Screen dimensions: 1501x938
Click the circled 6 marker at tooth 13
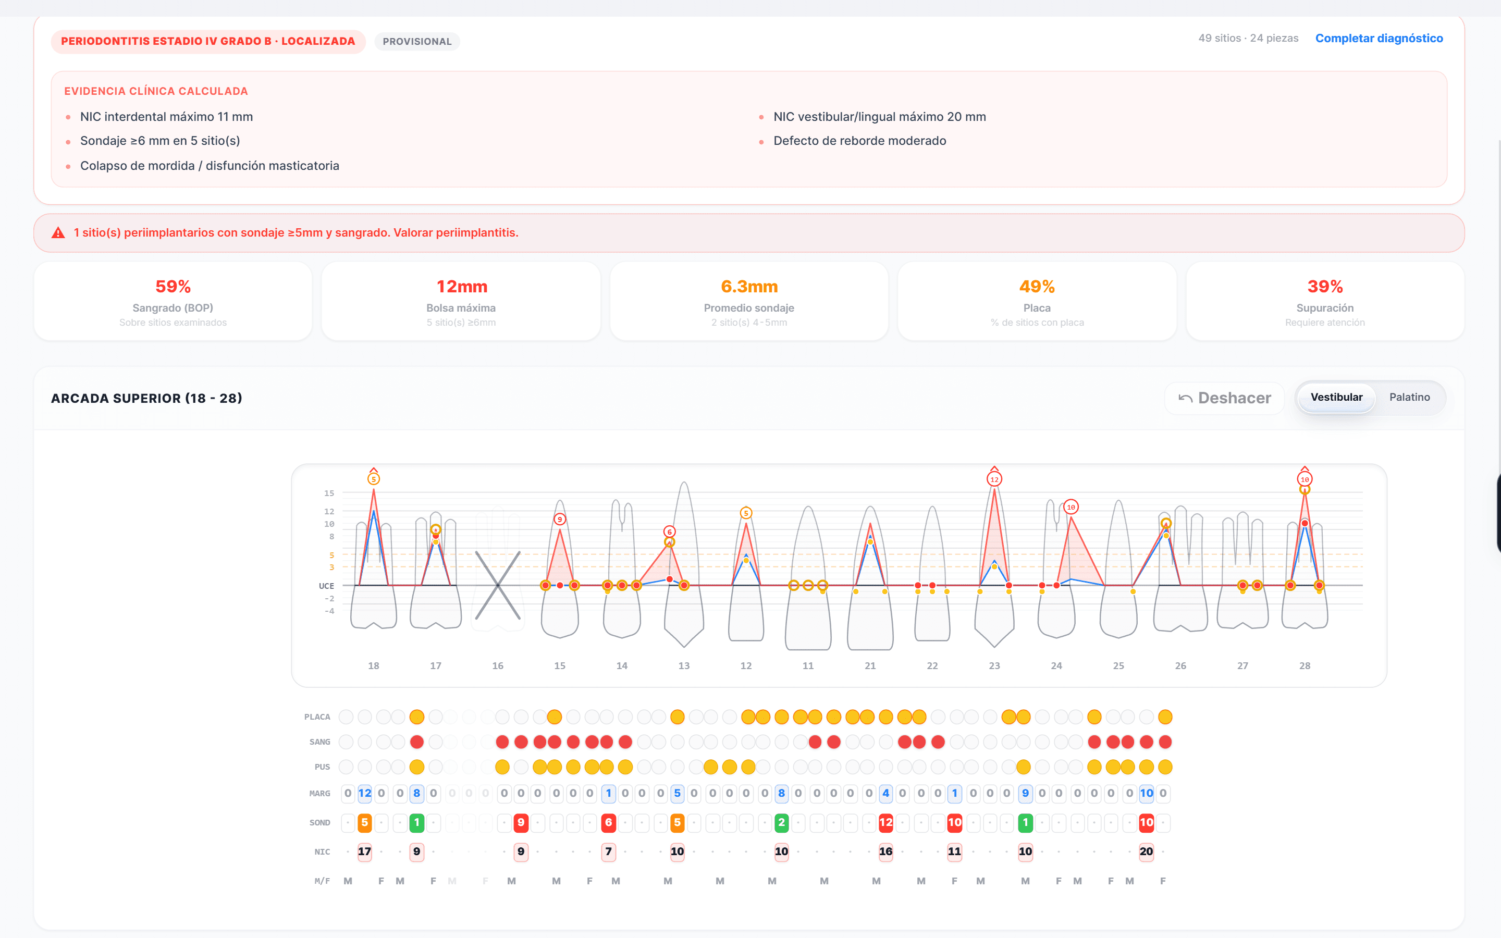point(669,532)
